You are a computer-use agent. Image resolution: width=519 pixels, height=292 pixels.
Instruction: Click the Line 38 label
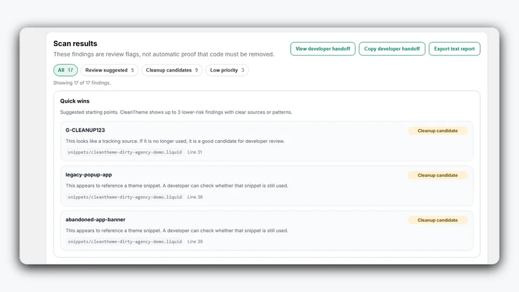(195, 197)
